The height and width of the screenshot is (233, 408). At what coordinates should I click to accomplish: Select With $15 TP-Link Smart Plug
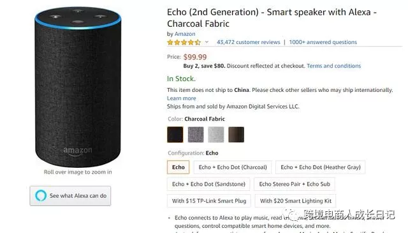(x=209, y=201)
